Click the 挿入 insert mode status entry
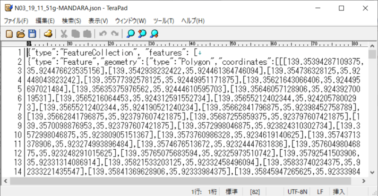Viewport: 378px width, 196px height. click(x=339, y=192)
